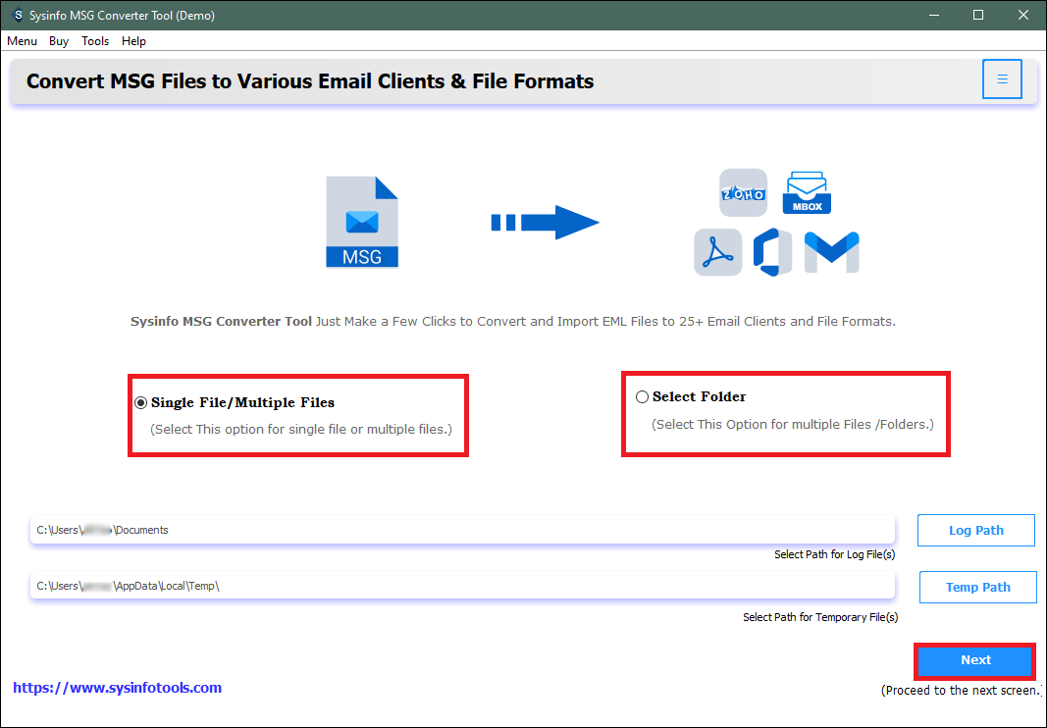Click the MBOX format icon
1047x728 pixels.
(x=807, y=192)
